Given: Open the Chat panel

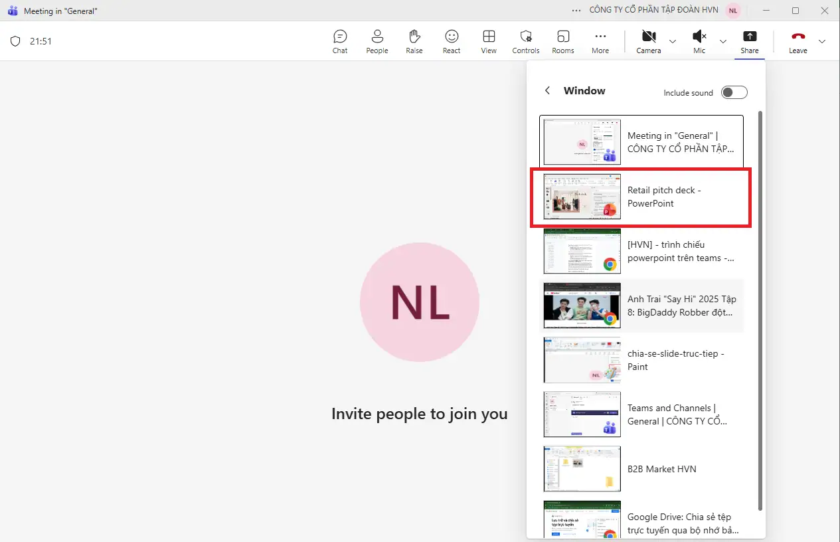Looking at the screenshot, I should tap(340, 41).
